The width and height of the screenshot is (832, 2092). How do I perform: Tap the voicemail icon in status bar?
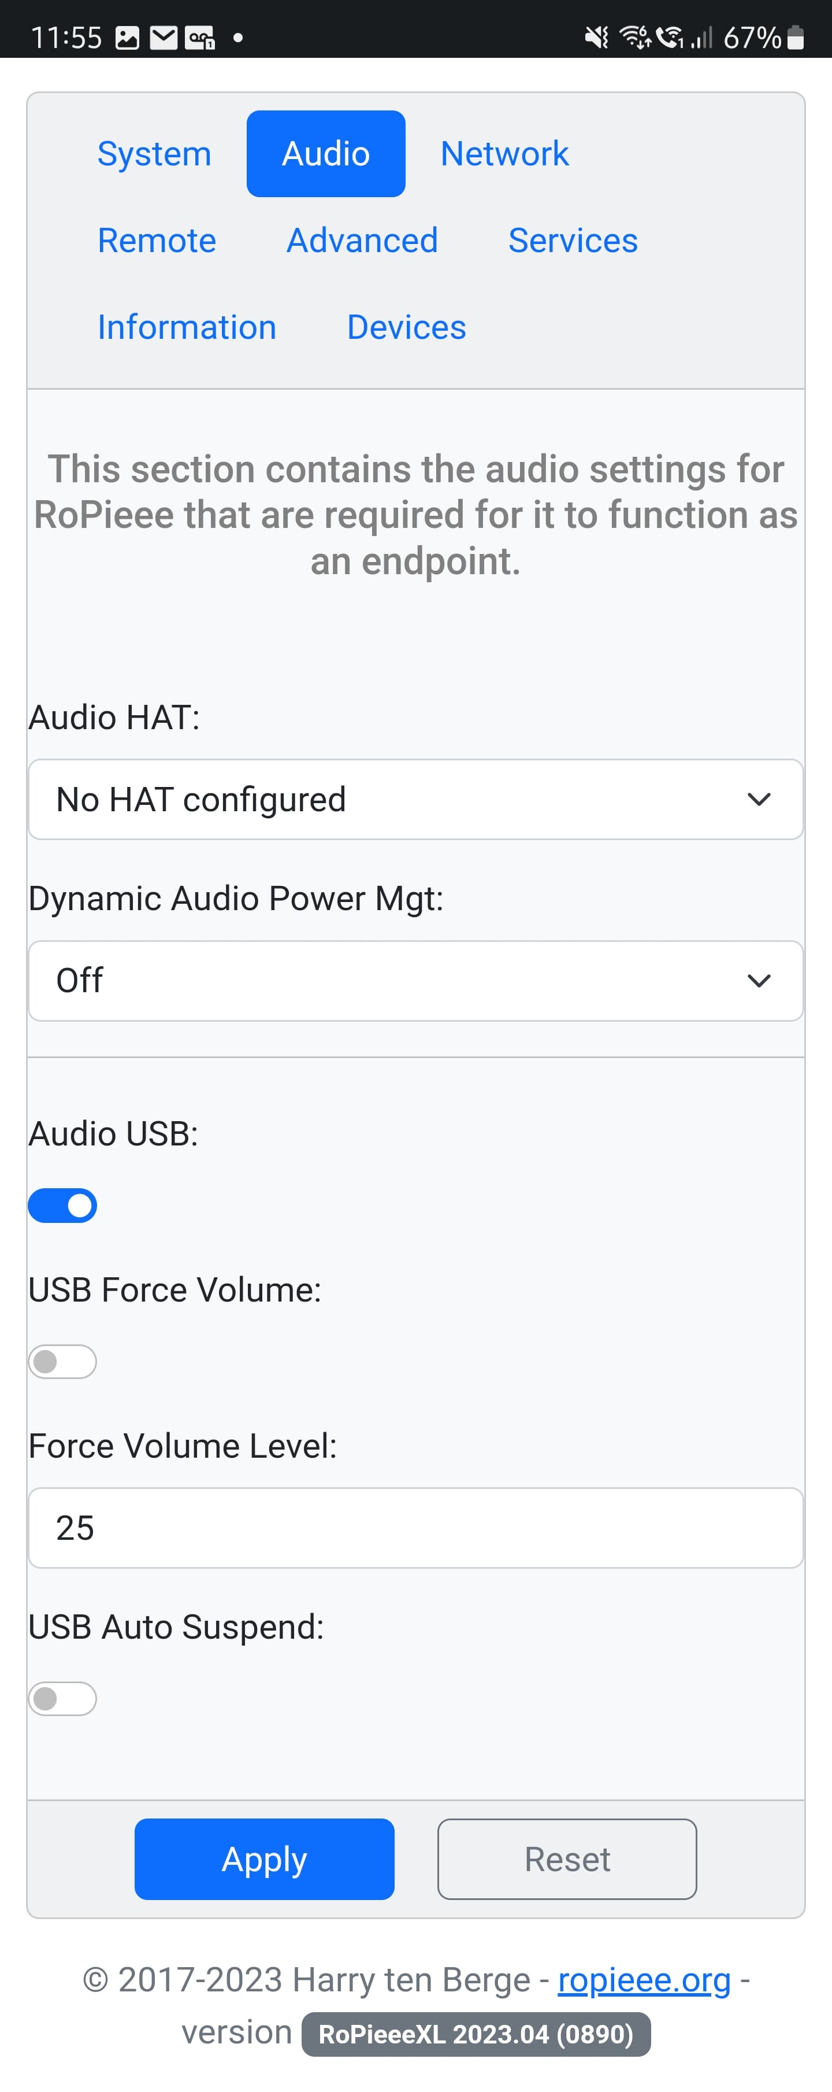click(200, 38)
